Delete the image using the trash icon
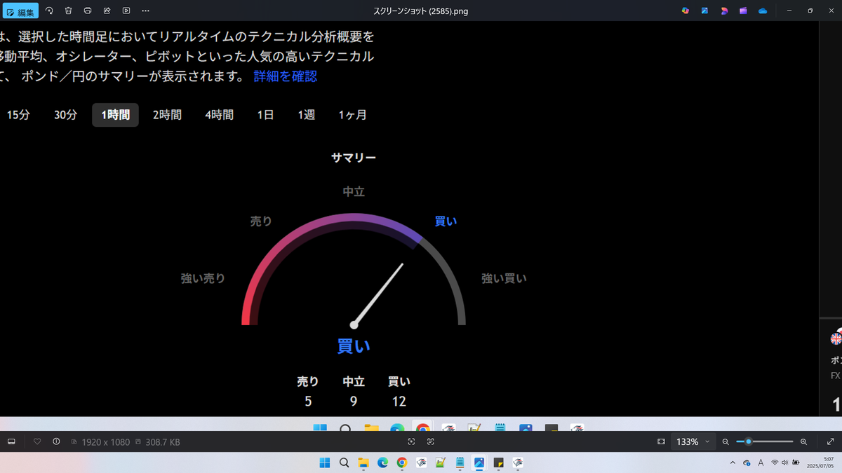The image size is (842, 473). [68, 11]
